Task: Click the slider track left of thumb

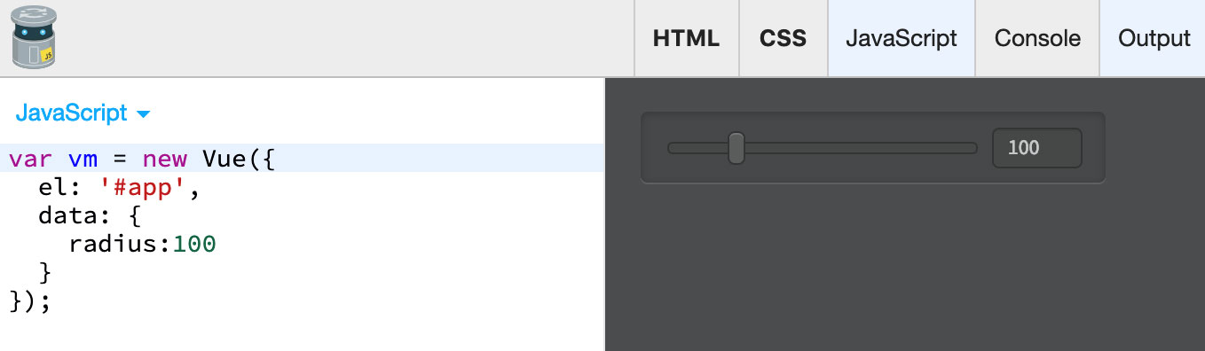Action: 697,148
